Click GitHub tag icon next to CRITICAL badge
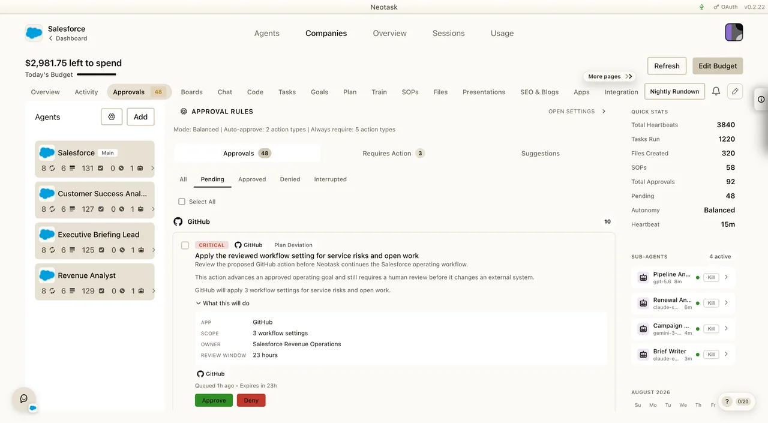 [238, 245]
